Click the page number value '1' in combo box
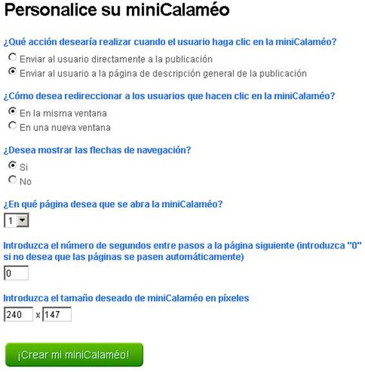Image resolution: width=365 pixels, height=372 pixels. 10,220
